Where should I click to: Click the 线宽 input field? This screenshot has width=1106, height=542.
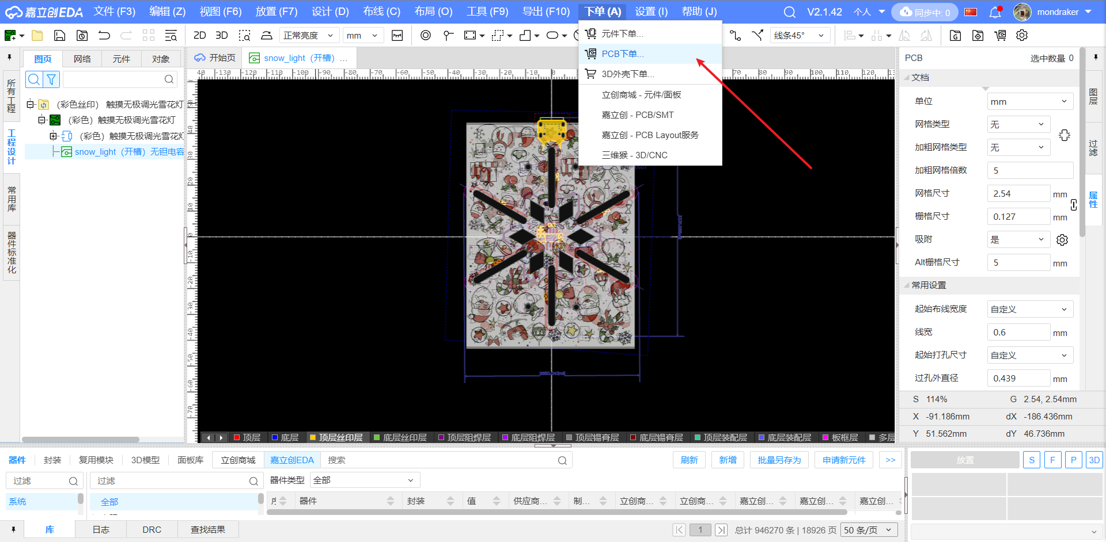pos(1018,332)
